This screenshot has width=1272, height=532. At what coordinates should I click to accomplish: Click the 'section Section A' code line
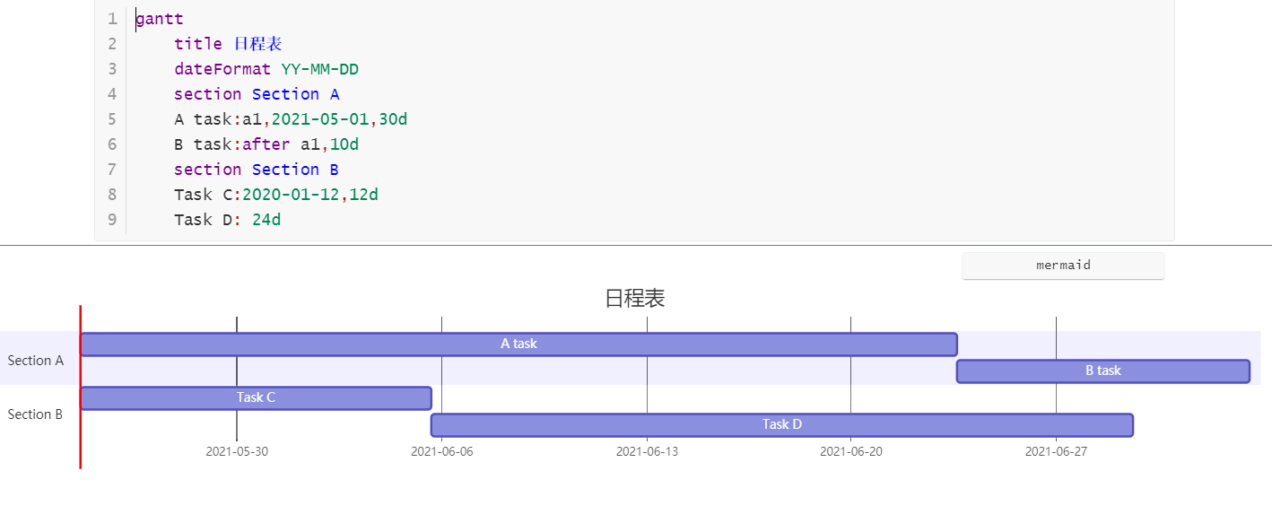257,94
